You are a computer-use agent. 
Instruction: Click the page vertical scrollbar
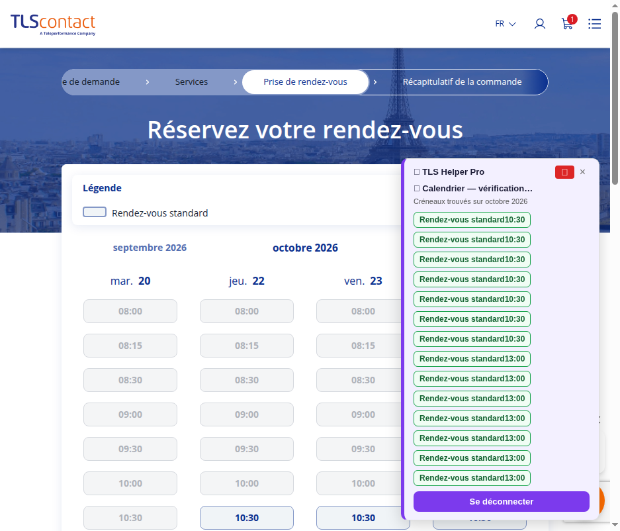pyautogui.click(x=615, y=98)
